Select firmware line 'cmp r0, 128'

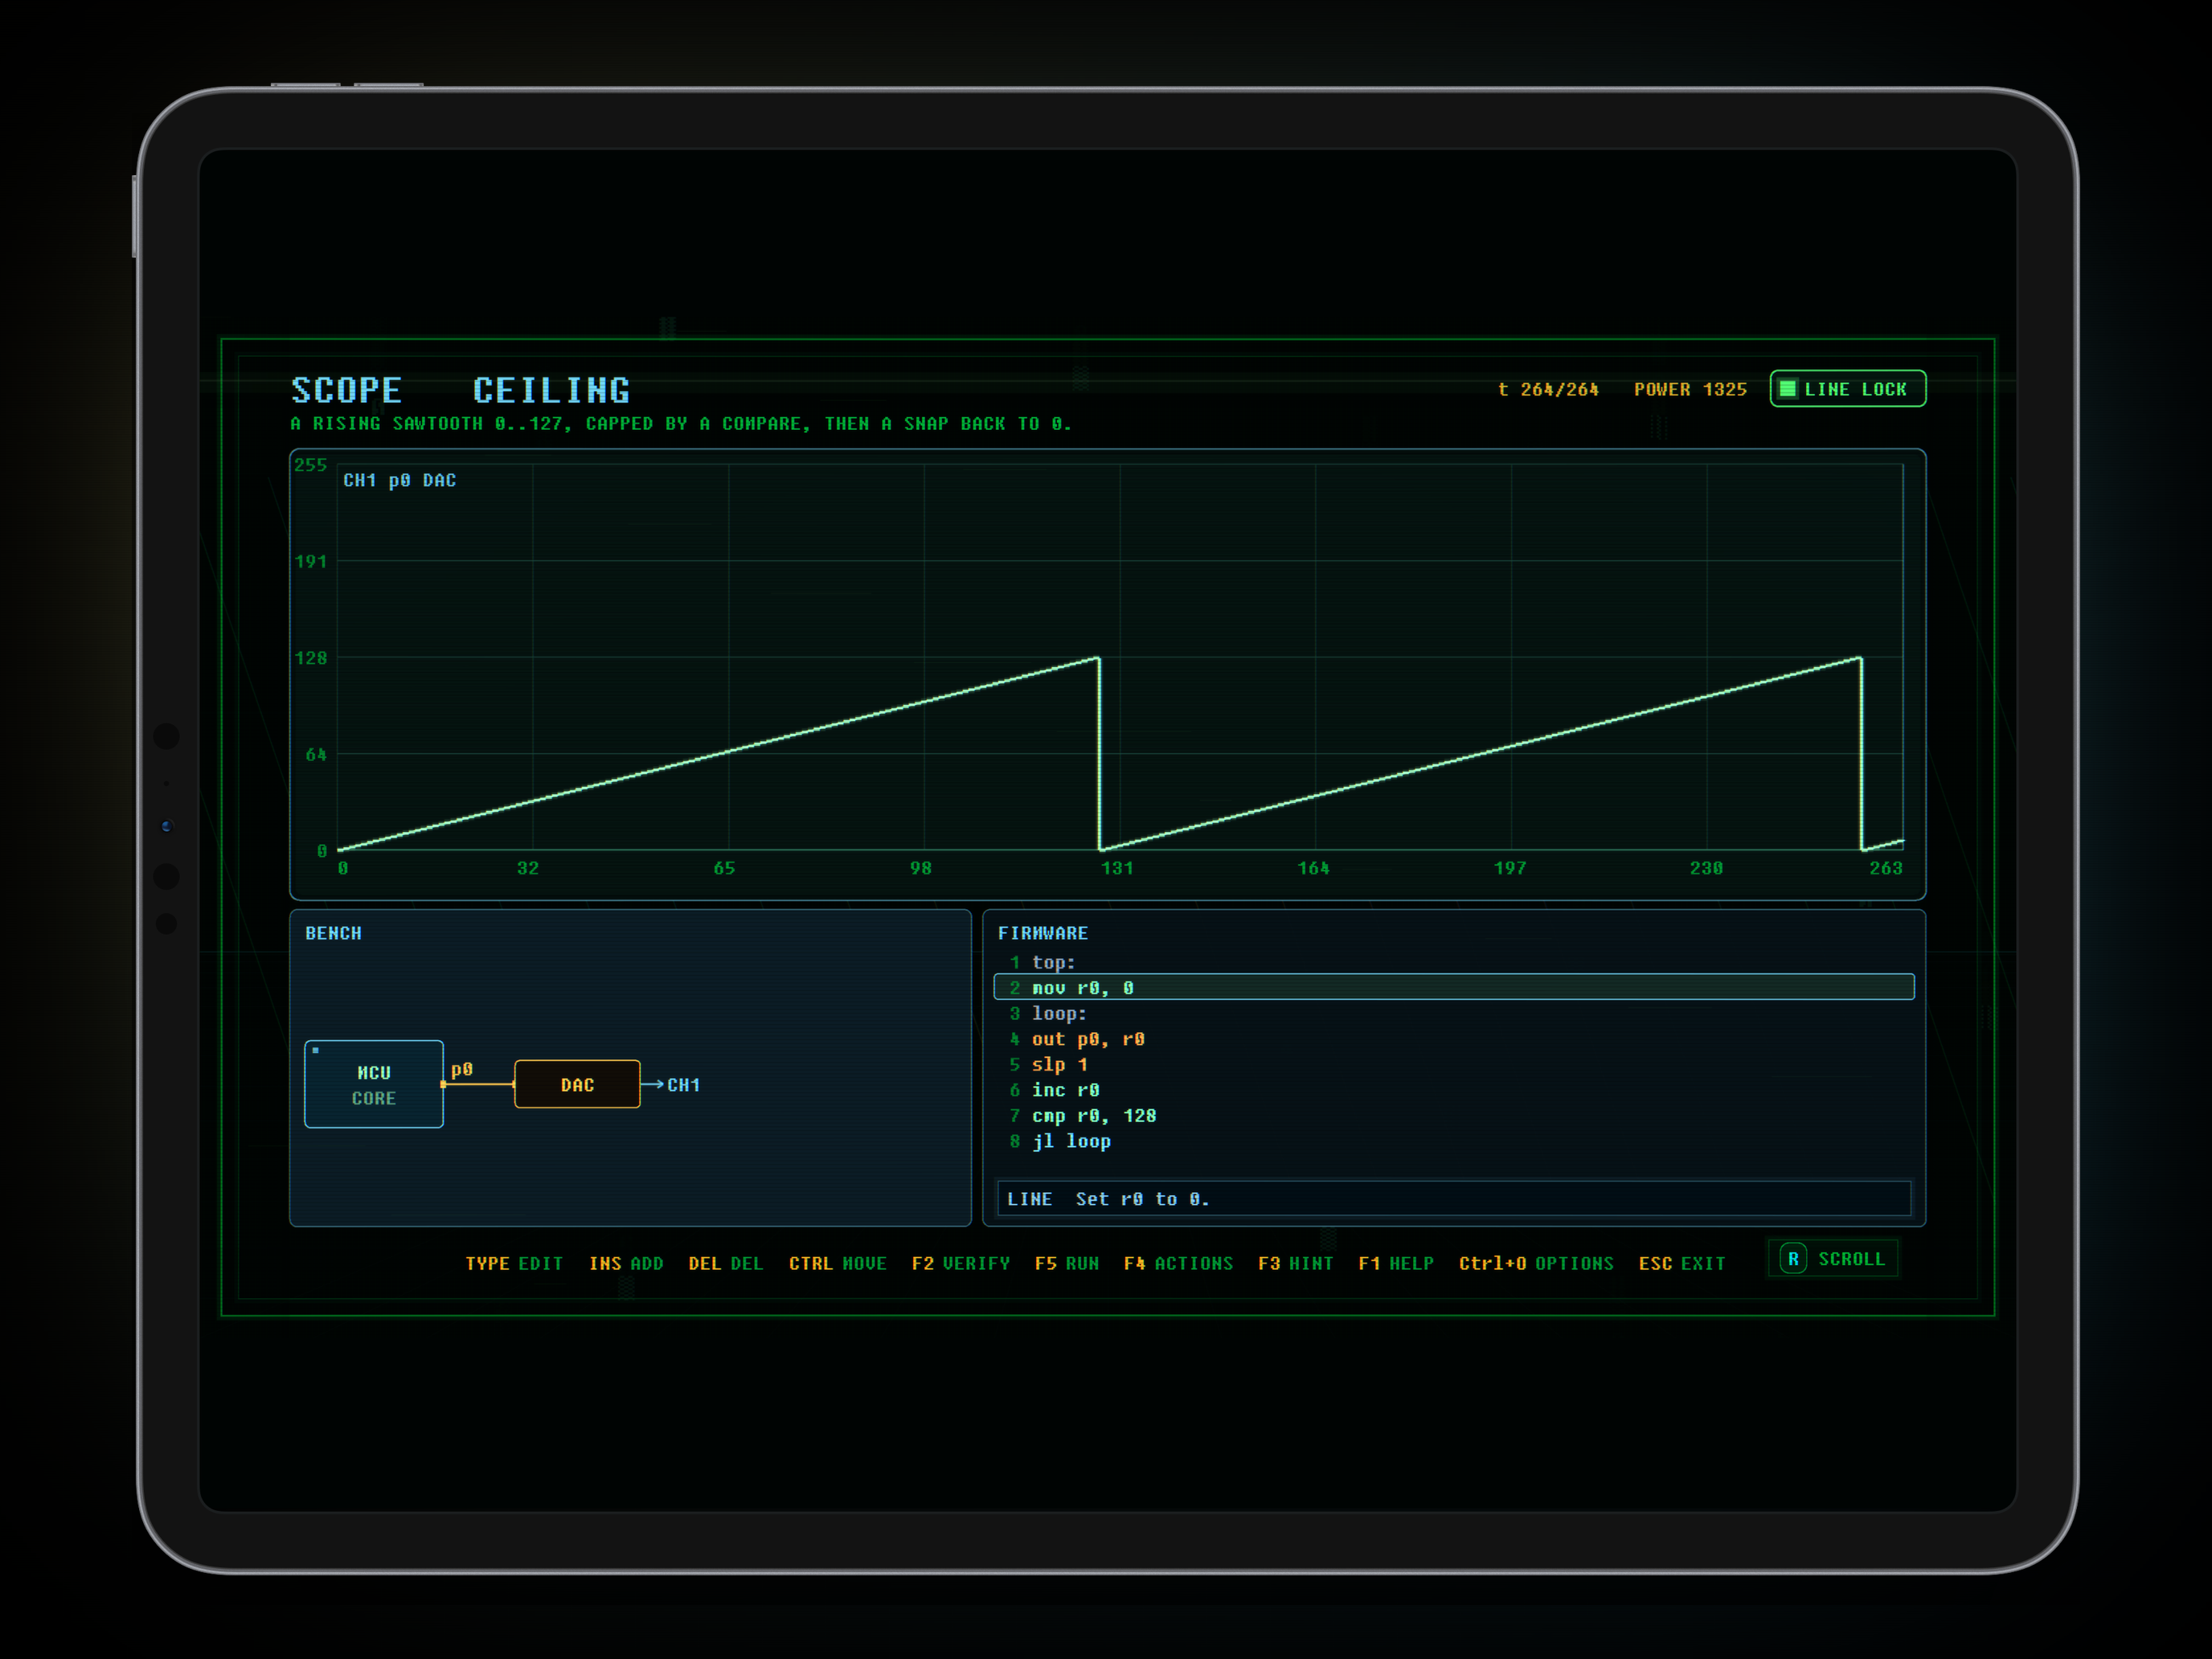(x=1454, y=1115)
